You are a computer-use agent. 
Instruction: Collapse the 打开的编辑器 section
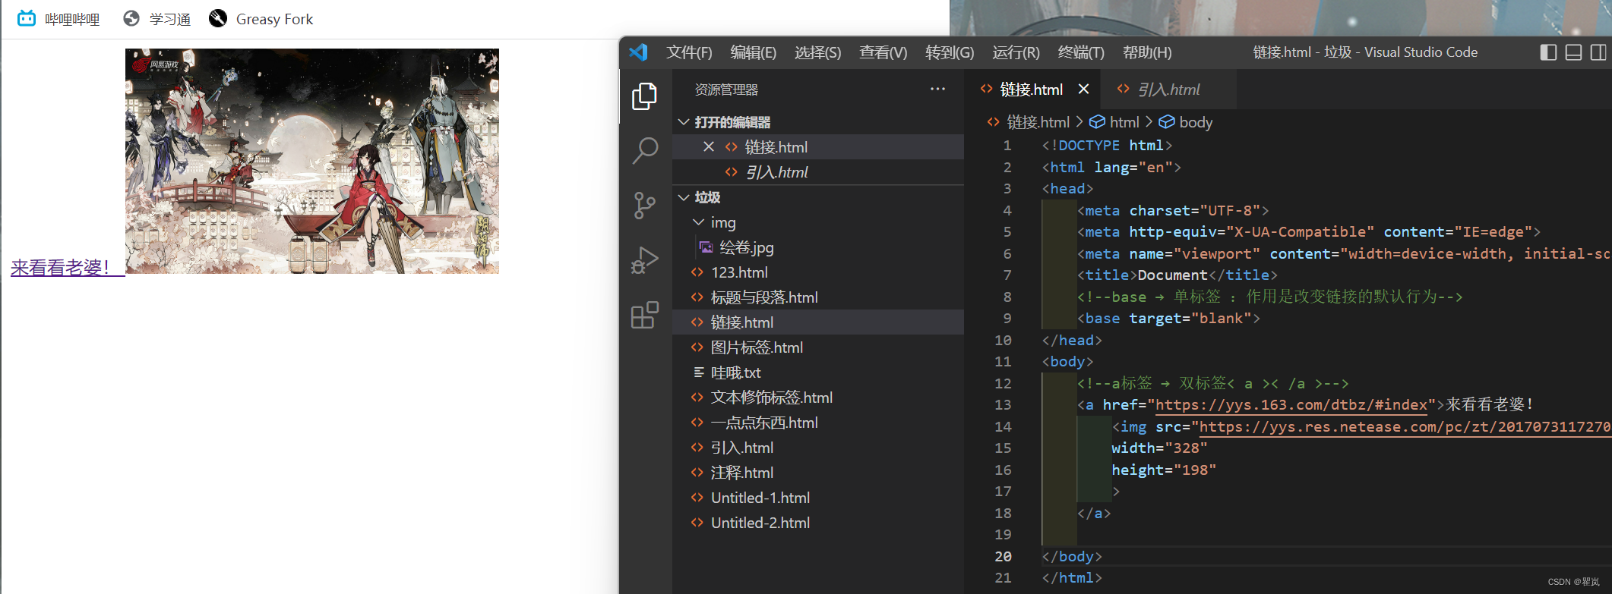tap(684, 122)
